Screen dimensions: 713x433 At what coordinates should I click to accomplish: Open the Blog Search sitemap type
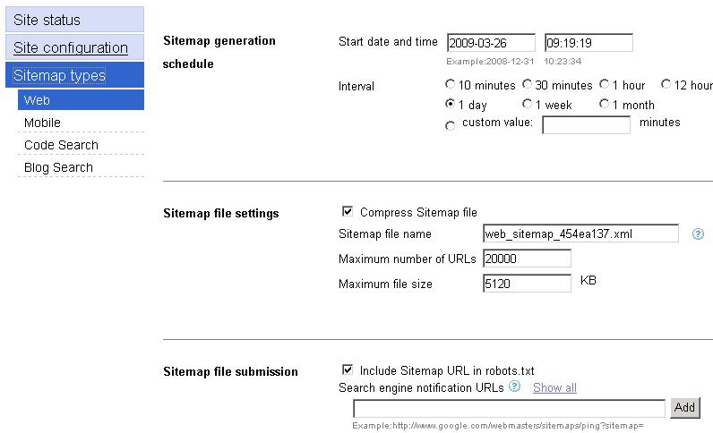coord(81,167)
